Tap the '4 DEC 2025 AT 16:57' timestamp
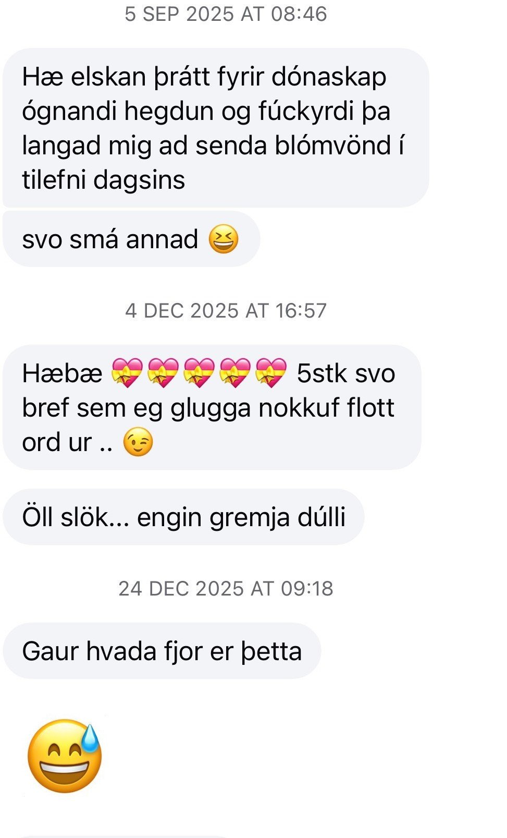 pyautogui.click(x=226, y=311)
